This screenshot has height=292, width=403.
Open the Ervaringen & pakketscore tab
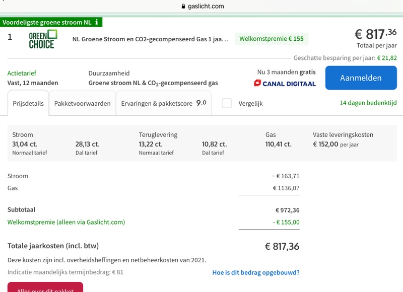(x=163, y=103)
